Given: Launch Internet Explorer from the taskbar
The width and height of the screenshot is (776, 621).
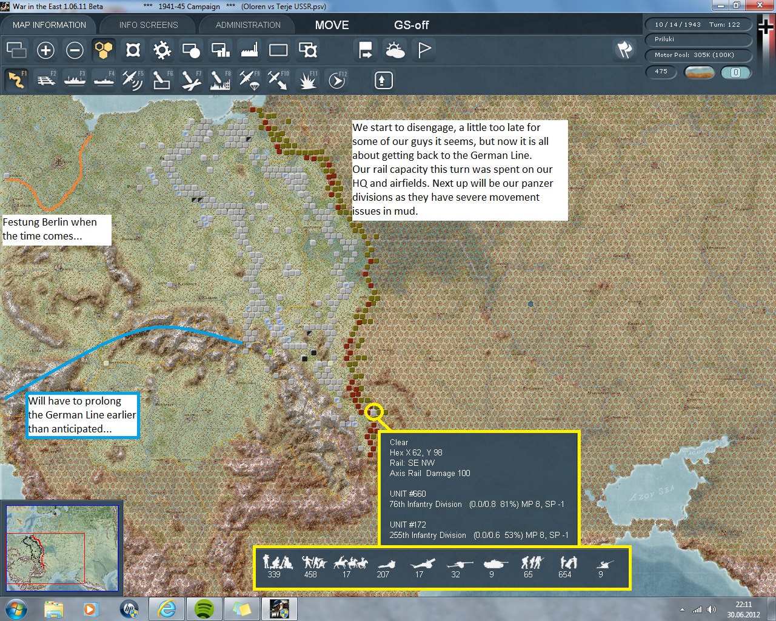Looking at the screenshot, I should 167,608.
